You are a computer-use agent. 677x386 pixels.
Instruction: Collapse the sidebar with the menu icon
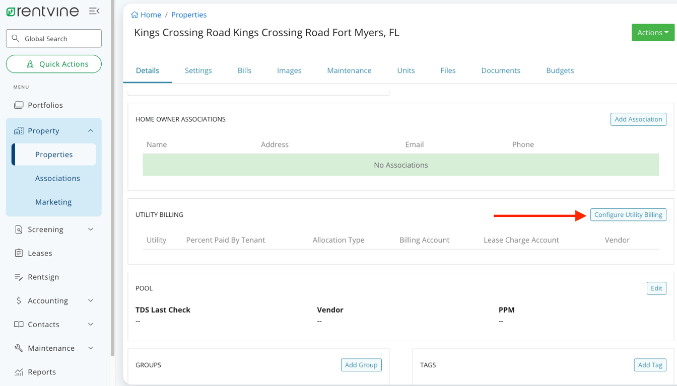94,11
